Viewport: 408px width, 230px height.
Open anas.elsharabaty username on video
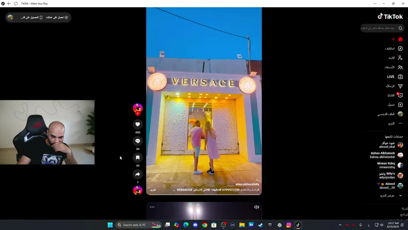pyautogui.click(x=247, y=184)
